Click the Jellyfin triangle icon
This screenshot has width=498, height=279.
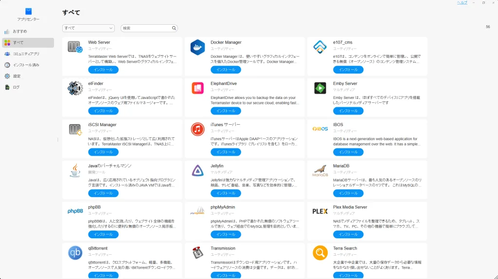point(197,171)
